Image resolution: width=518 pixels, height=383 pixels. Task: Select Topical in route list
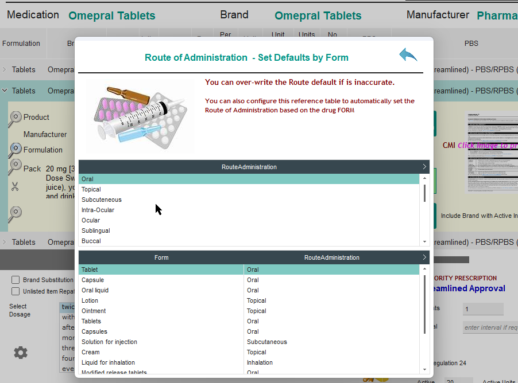tap(249, 189)
